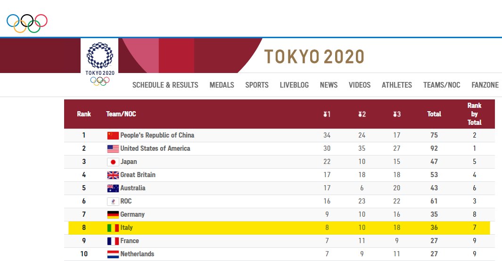Open the Netherlands team link

click(137, 254)
